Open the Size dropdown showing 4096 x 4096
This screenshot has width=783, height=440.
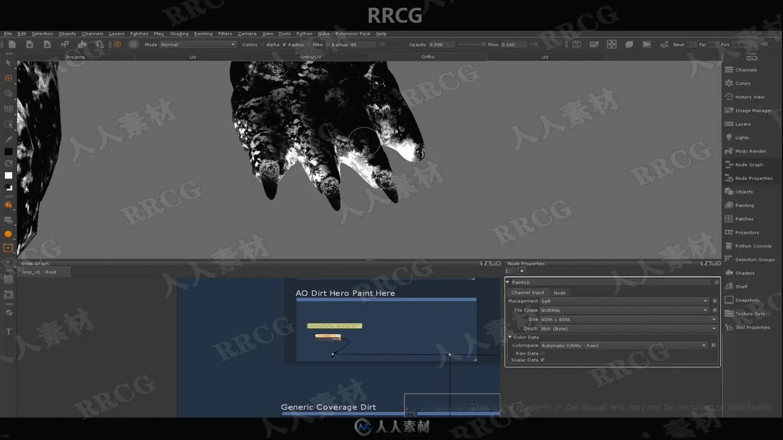point(628,320)
